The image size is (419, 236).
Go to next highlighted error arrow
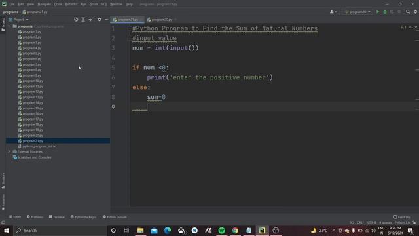click(416, 28)
